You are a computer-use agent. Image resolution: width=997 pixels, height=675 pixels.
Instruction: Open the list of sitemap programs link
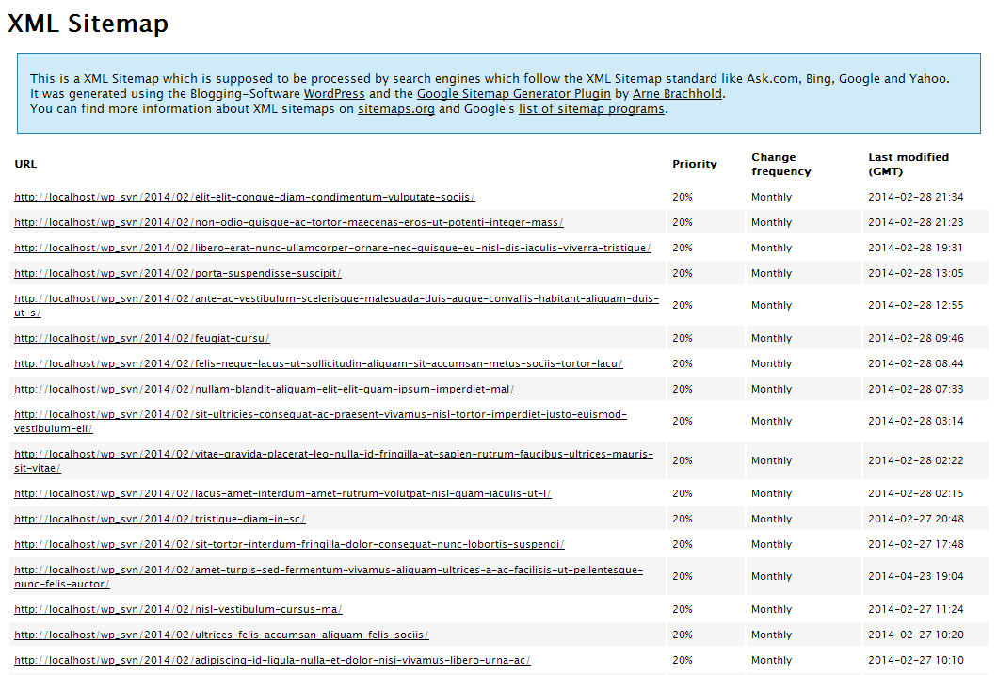tap(590, 108)
